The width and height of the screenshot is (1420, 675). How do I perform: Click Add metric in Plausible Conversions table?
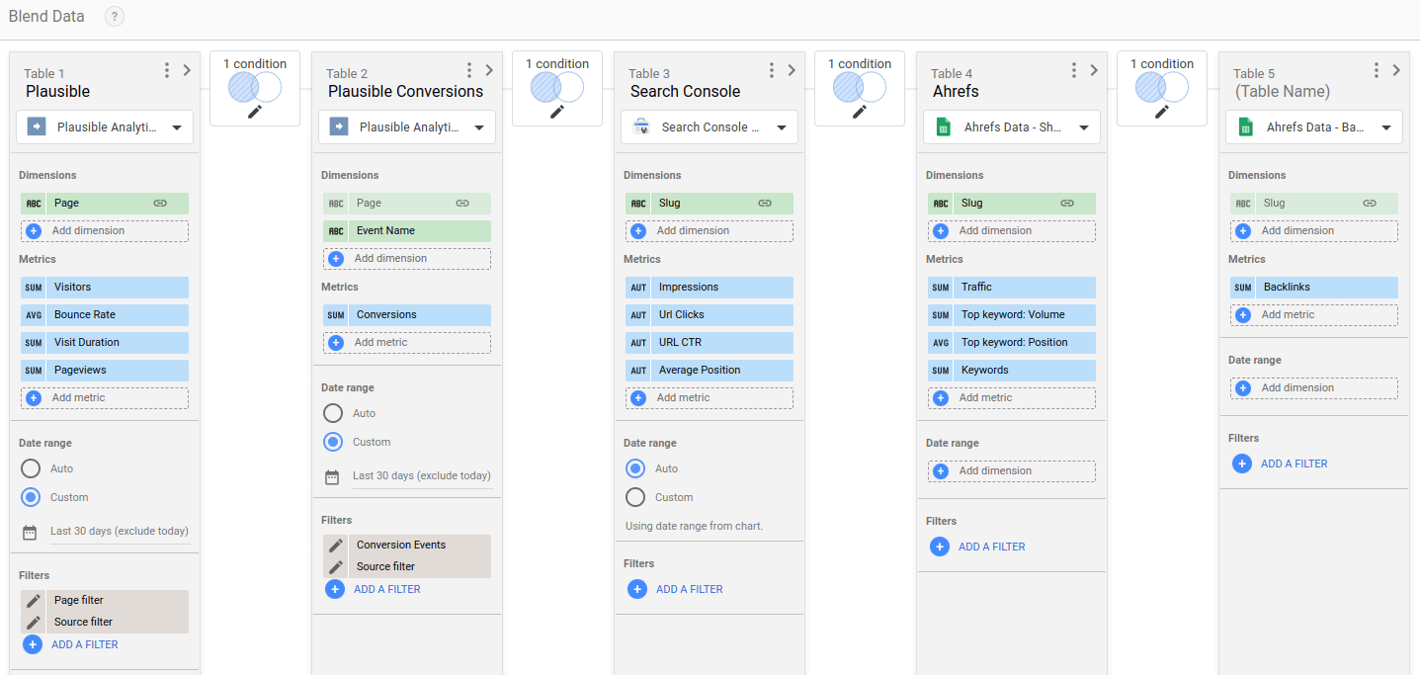click(406, 342)
